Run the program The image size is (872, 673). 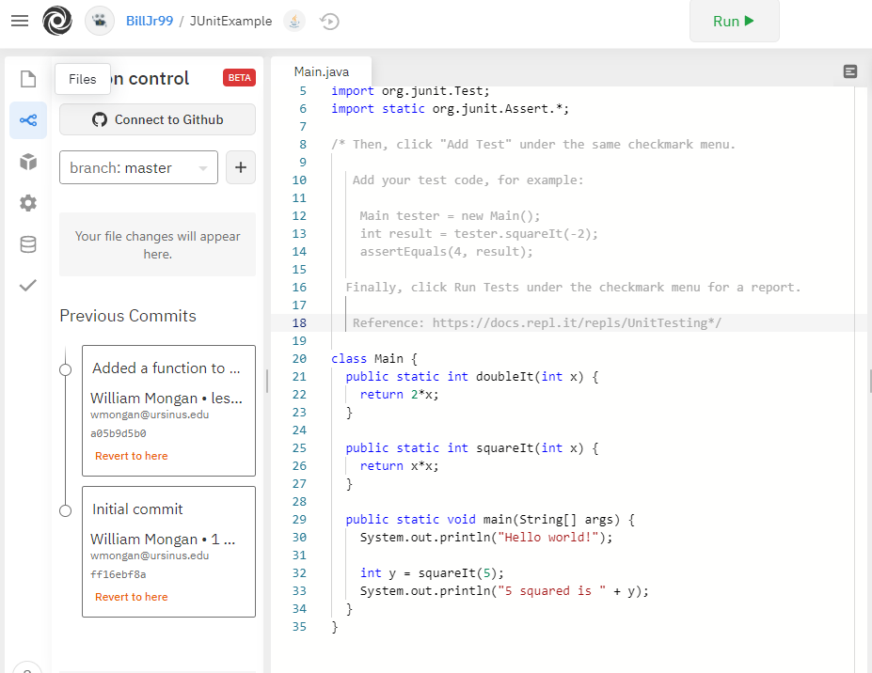click(734, 21)
